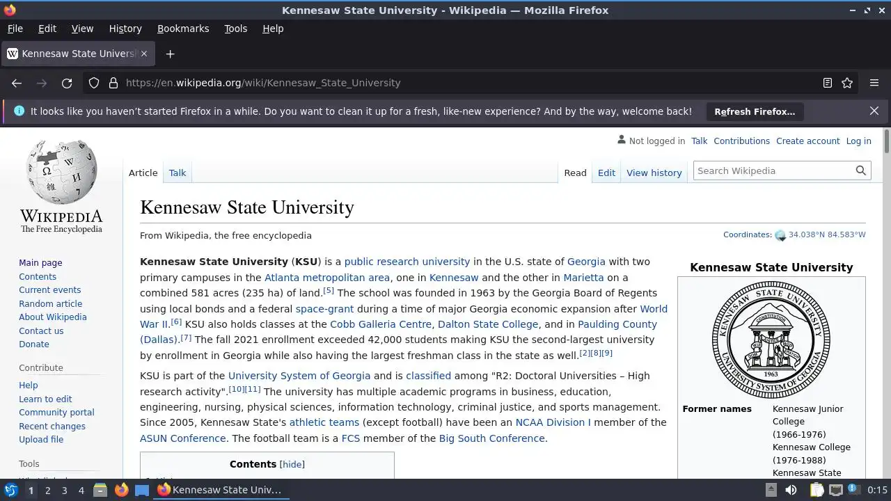The image size is (891, 501).
Task: Click the browser Back arrow button
Action: tap(17, 83)
